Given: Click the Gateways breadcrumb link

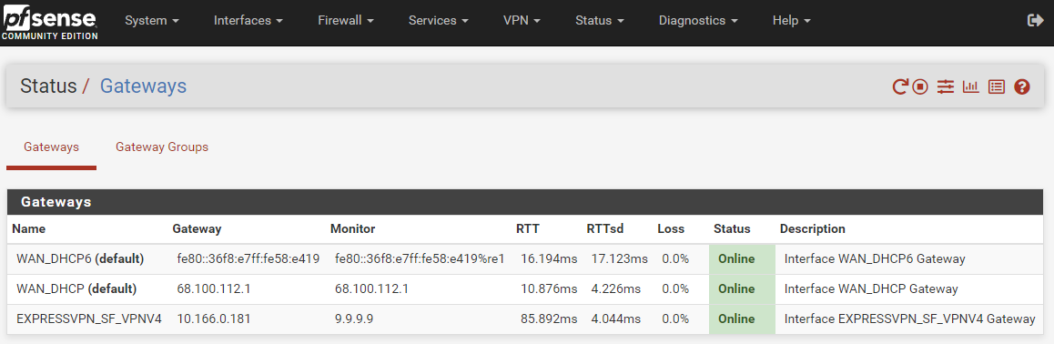Looking at the screenshot, I should point(143,86).
